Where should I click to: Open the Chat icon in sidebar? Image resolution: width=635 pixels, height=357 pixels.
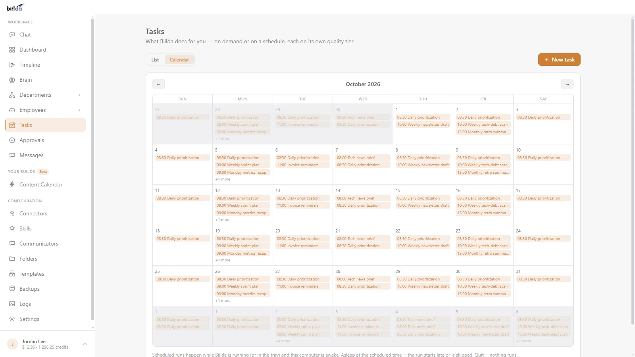(12, 35)
